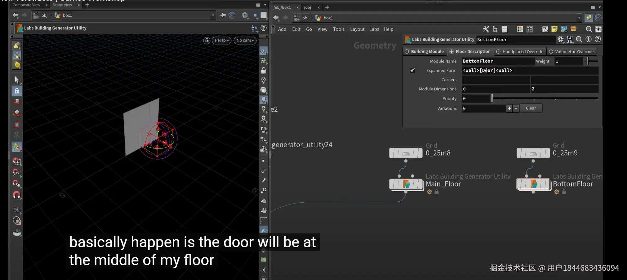Viewport: 627px width, 280px height.
Task: Toggle the concentric-ring icon on network path bar
Action: pos(598,18)
